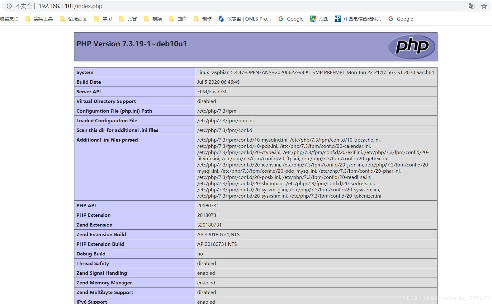This screenshot has height=304, width=492.
Task: Click the Zend Extension Build label
Action: [101, 234]
